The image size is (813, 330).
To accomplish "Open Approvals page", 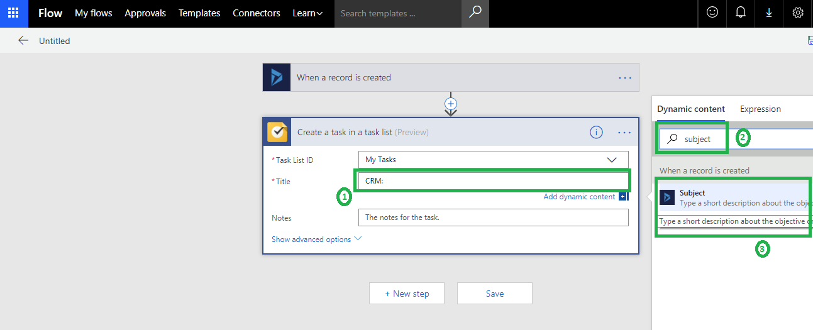I will 145,13.
